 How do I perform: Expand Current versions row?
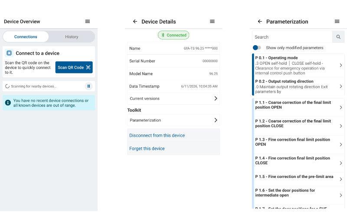click(173, 99)
